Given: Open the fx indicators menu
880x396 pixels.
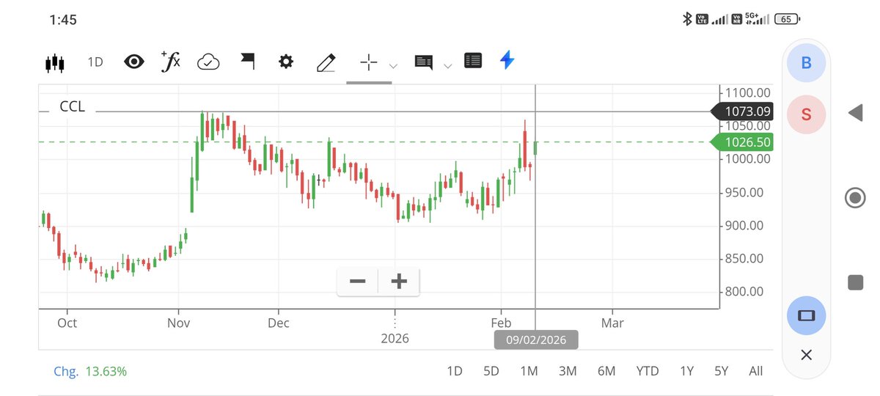Looking at the screenshot, I should (170, 62).
